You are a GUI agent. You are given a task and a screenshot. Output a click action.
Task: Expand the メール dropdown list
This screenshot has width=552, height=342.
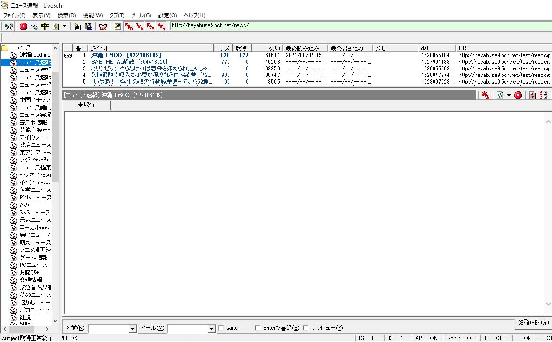[x=211, y=329]
